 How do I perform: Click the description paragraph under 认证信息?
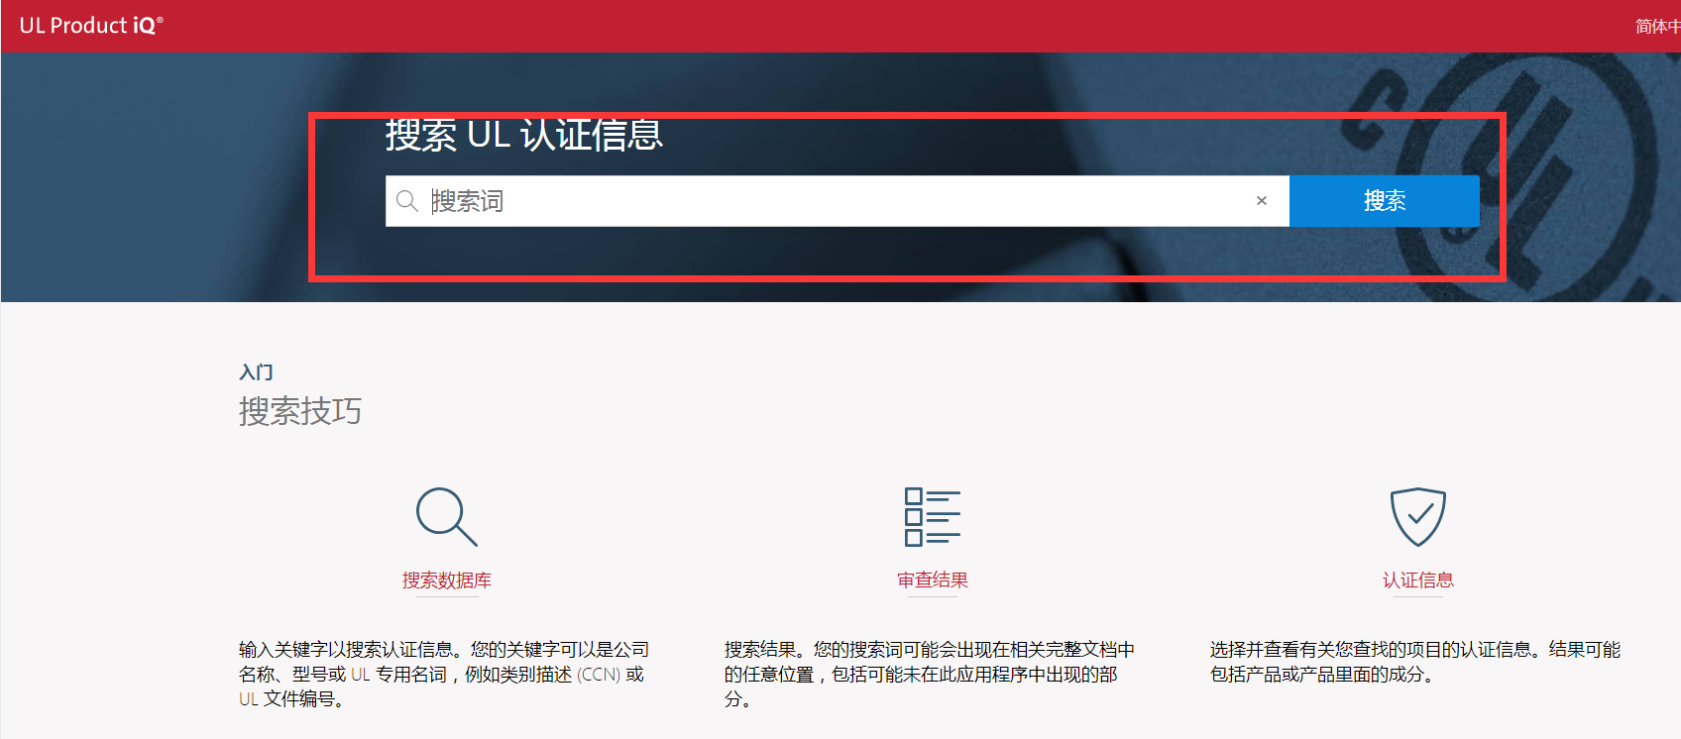(1413, 662)
